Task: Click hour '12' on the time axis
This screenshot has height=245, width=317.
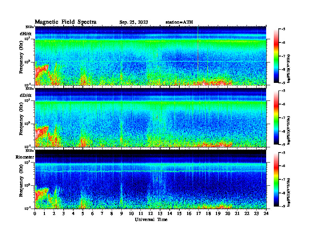Action: tap(150, 213)
